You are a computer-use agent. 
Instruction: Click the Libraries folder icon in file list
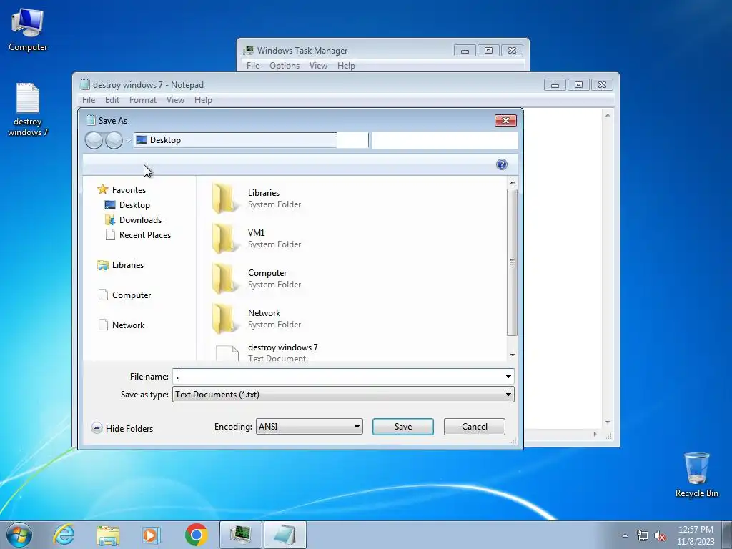coord(224,199)
